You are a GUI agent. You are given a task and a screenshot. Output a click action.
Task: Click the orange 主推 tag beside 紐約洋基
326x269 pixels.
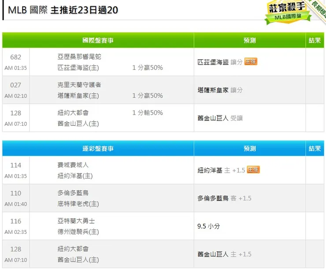(253, 170)
